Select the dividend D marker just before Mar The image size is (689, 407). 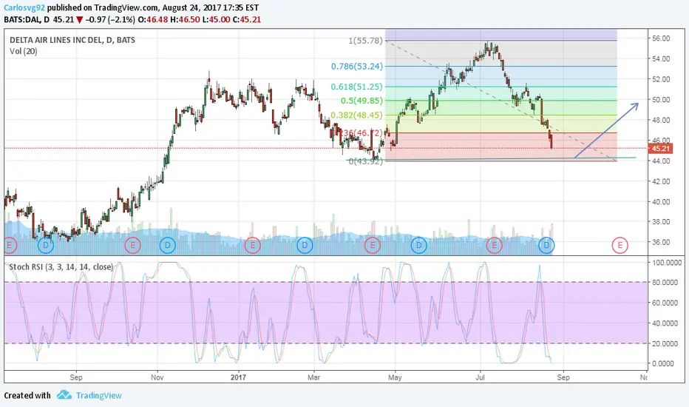point(305,245)
